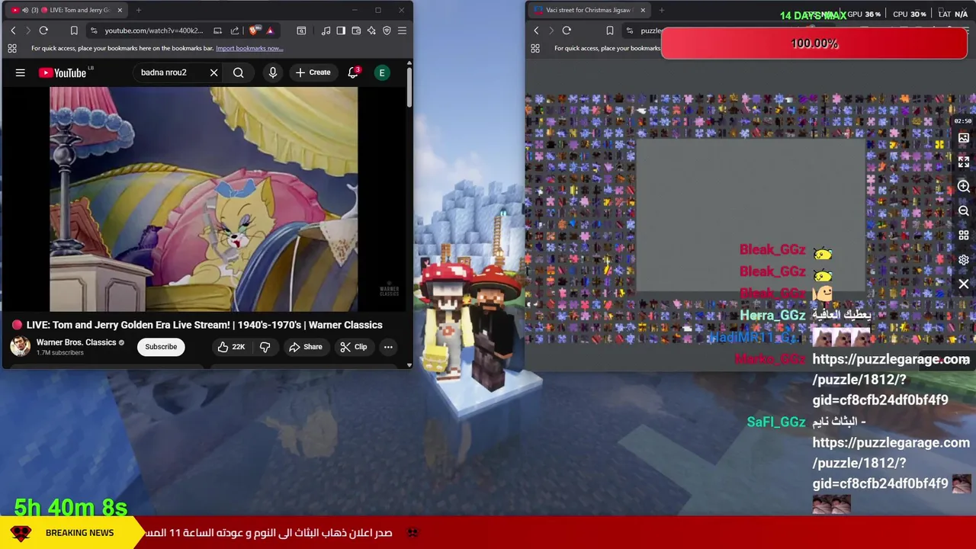976x549 pixels.
Task: Toggle puzzle fullscreen icon
Action: 964,162
